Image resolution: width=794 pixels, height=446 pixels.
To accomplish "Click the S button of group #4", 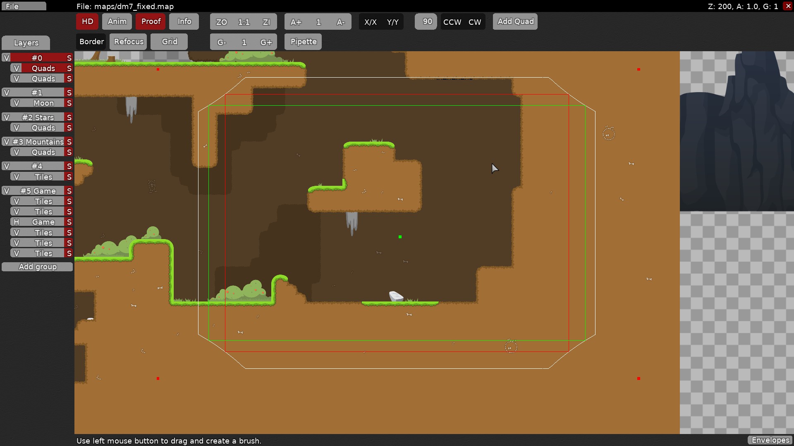I will pos(69,166).
